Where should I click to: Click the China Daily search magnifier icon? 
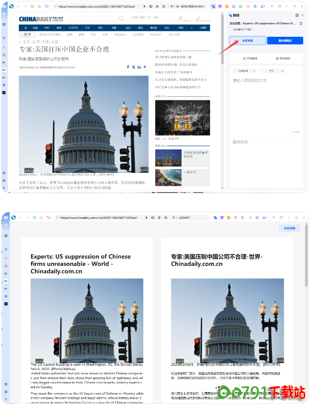click(121, 19)
